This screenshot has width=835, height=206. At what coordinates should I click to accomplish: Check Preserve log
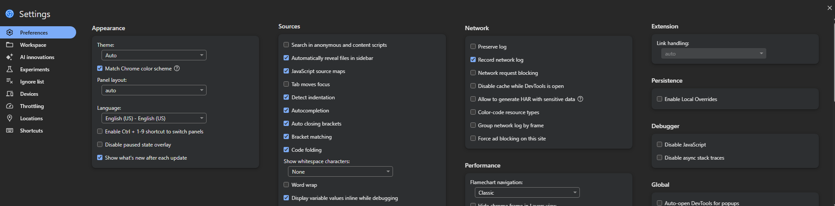[473, 46]
